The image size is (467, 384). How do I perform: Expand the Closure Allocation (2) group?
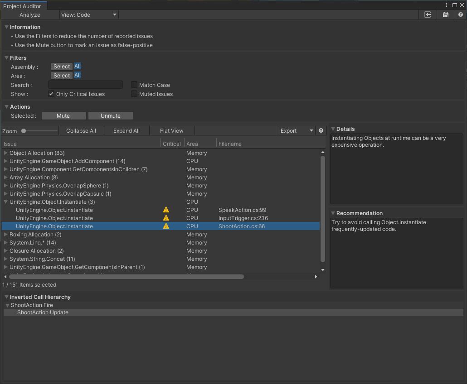point(5,251)
